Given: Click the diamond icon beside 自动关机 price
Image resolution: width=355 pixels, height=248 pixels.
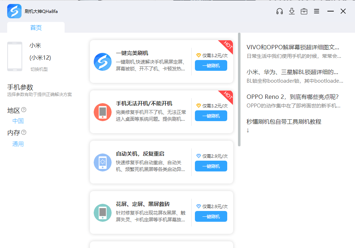Looking at the screenshot, I should [198, 156].
